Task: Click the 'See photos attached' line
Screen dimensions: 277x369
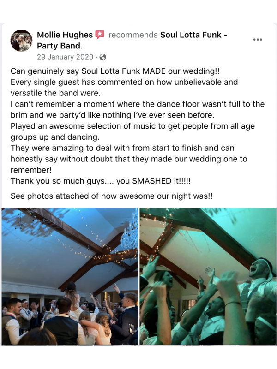Action: coord(111,196)
